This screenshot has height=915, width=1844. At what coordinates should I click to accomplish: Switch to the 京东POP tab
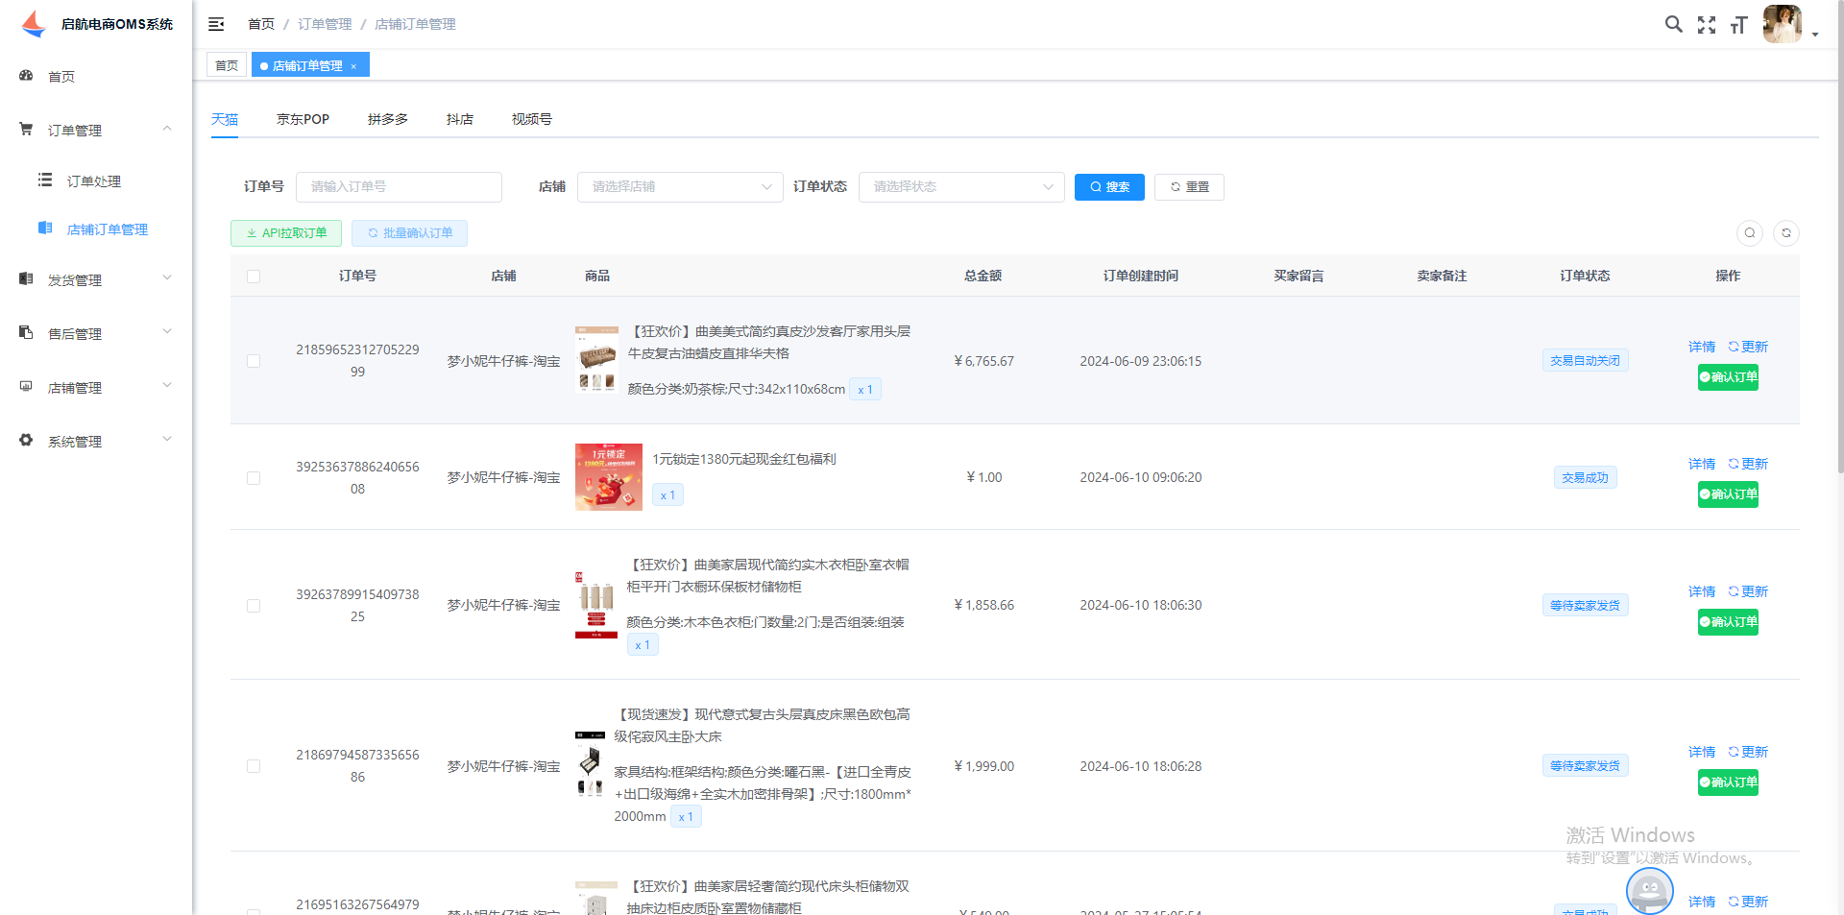pos(303,119)
